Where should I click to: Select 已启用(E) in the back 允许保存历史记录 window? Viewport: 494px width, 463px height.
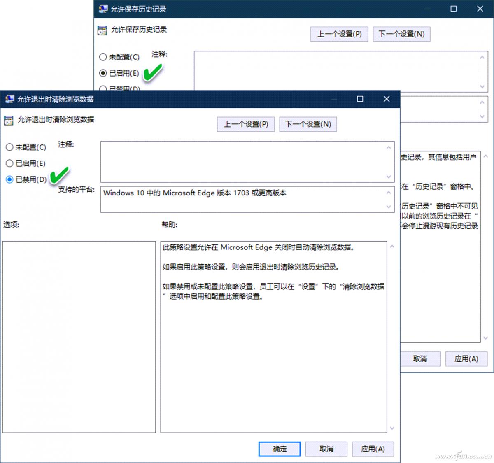click(119, 73)
